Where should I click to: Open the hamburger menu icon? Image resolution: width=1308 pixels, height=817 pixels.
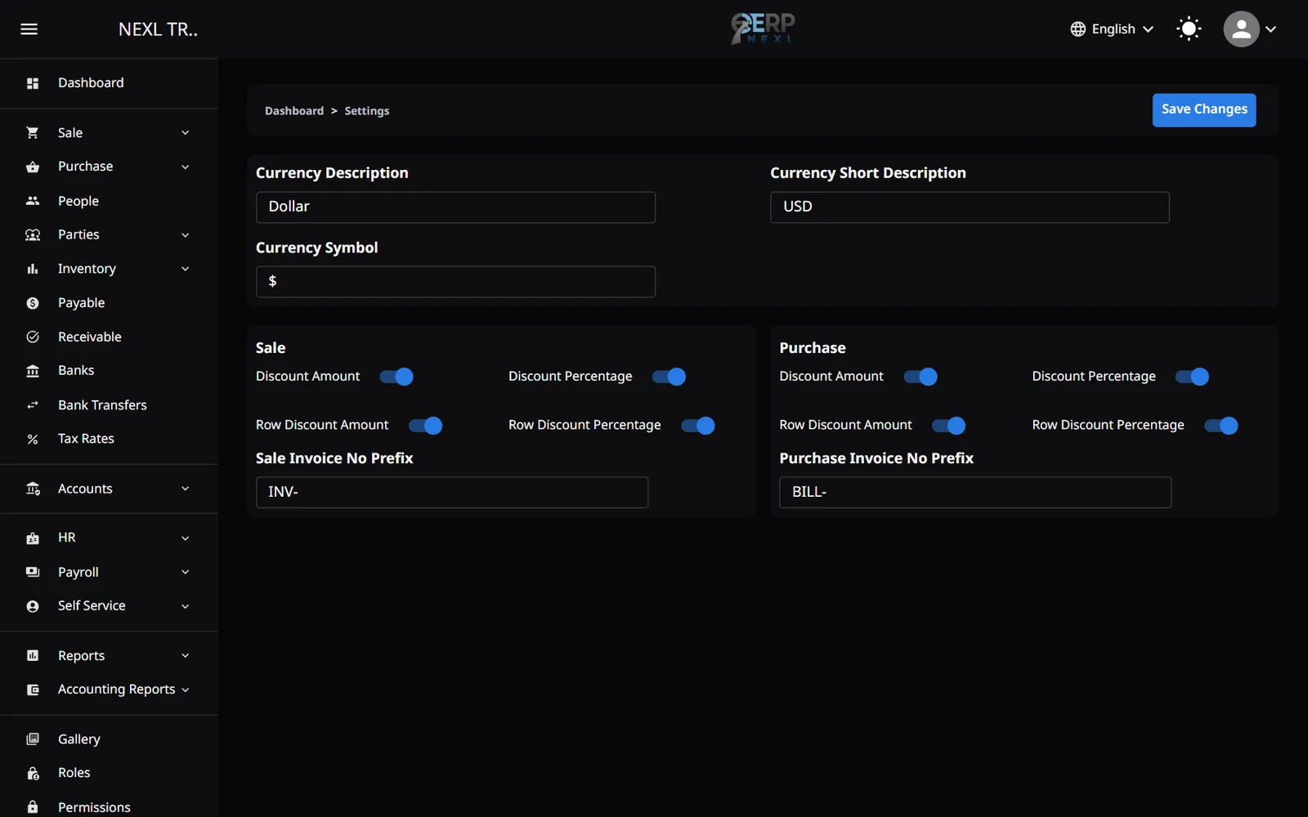[x=29, y=29]
